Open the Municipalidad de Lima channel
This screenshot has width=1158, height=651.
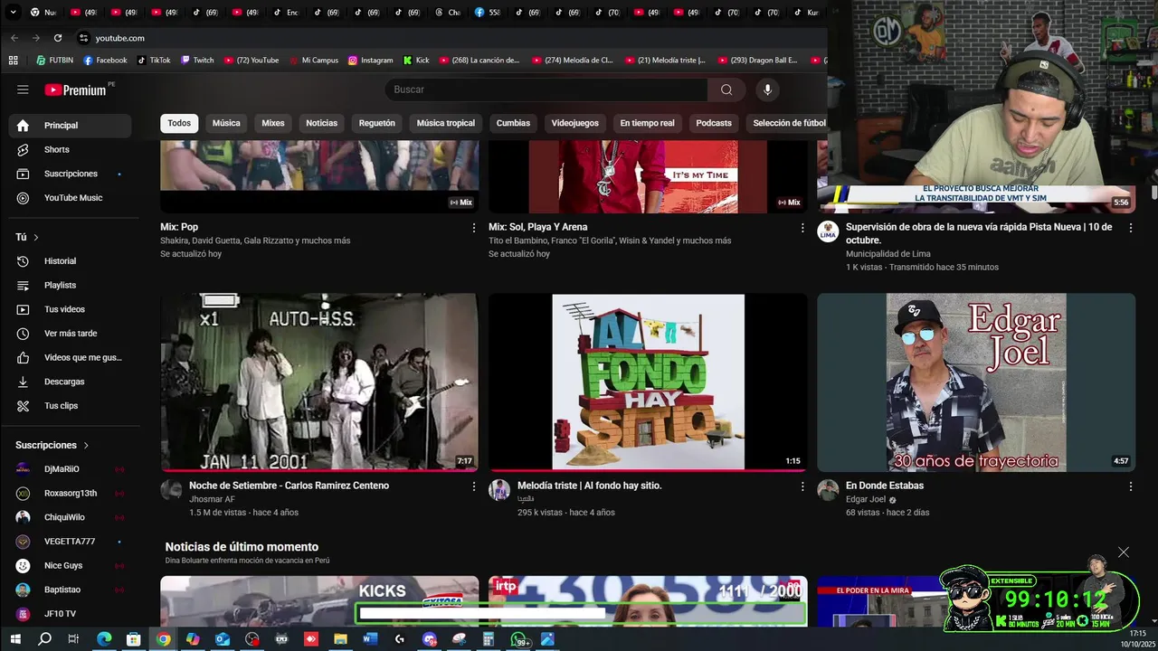tap(887, 254)
